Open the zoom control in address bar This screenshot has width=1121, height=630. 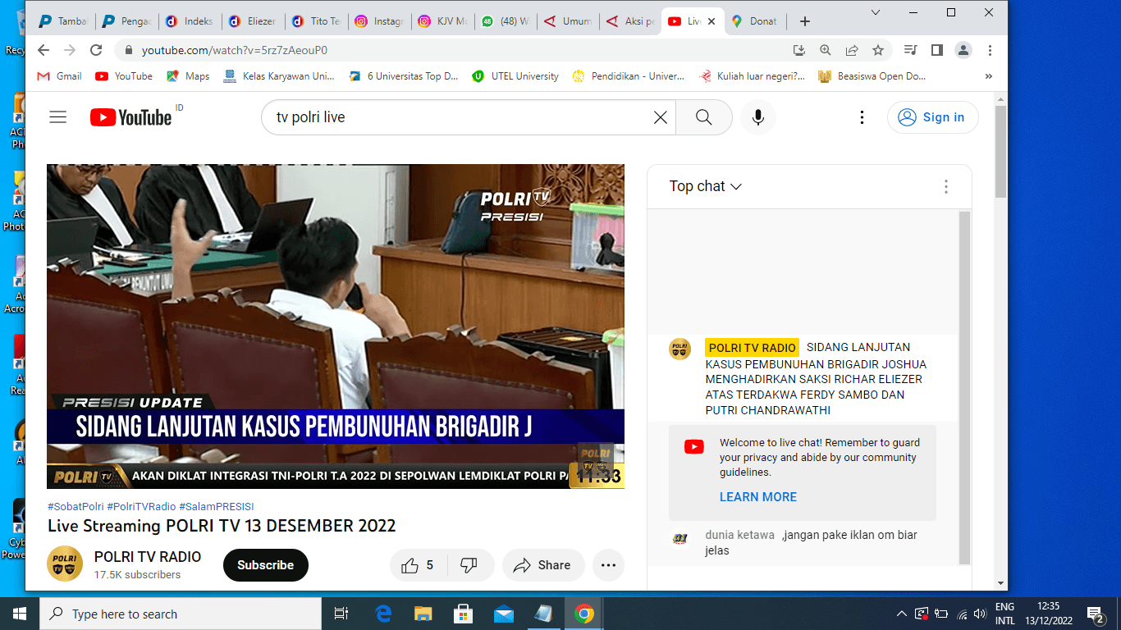826,50
